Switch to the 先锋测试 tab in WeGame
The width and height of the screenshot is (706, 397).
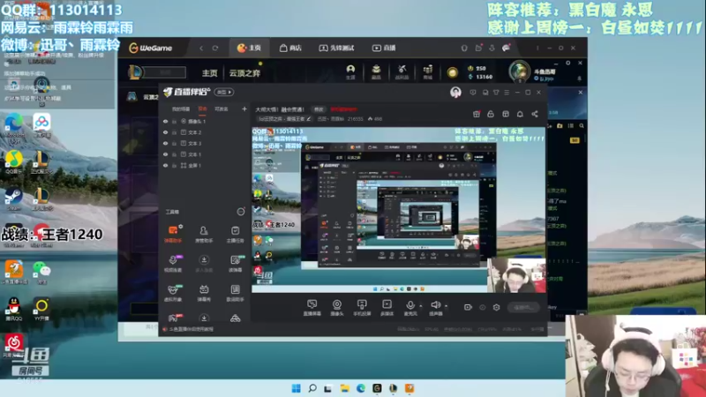coord(336,48)
